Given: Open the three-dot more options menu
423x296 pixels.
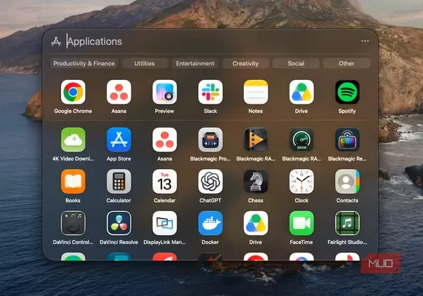Looking at the screenshot, I should point(365,41).
